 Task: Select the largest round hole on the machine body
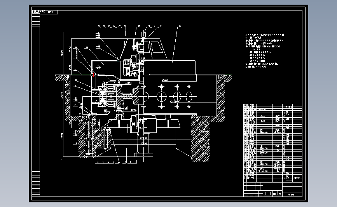[x=161, y=97]
